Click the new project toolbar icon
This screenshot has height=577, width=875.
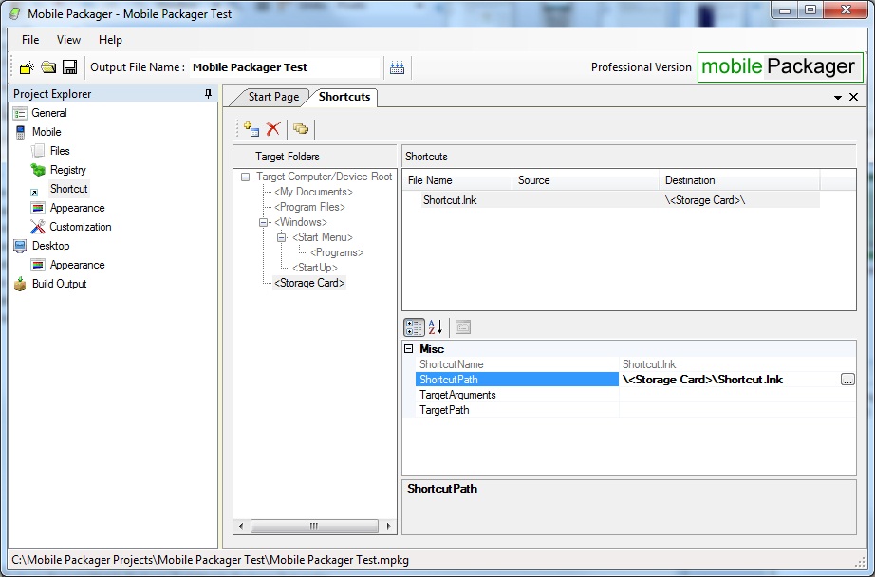27,67
